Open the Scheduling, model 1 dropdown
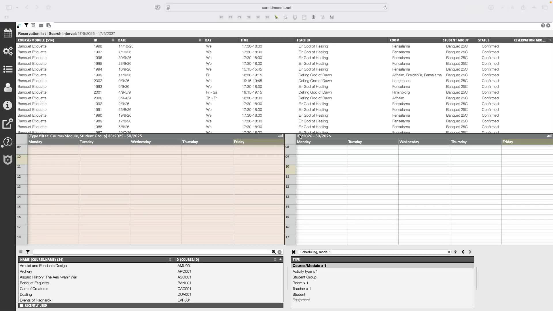Image resolution: width=553 pixels, height=311 pixels. point(374,252)
